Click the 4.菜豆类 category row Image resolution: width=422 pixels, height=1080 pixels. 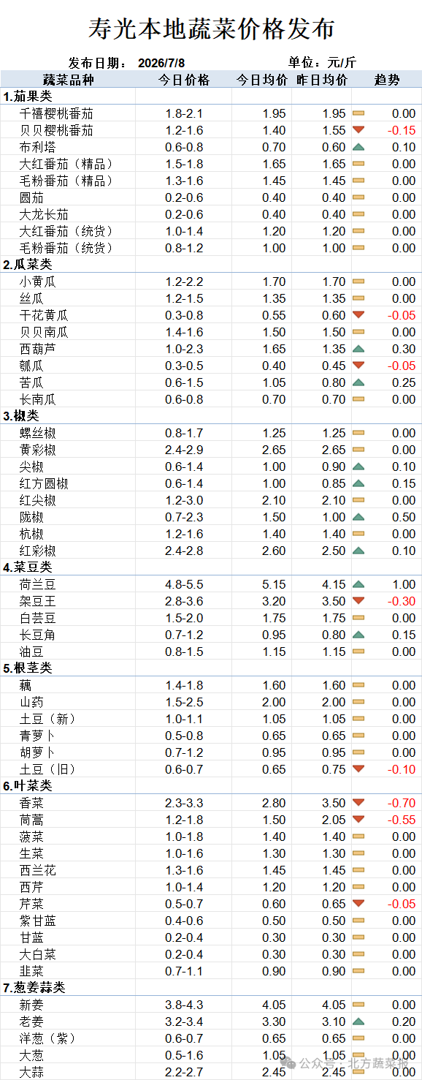point(211,567)
